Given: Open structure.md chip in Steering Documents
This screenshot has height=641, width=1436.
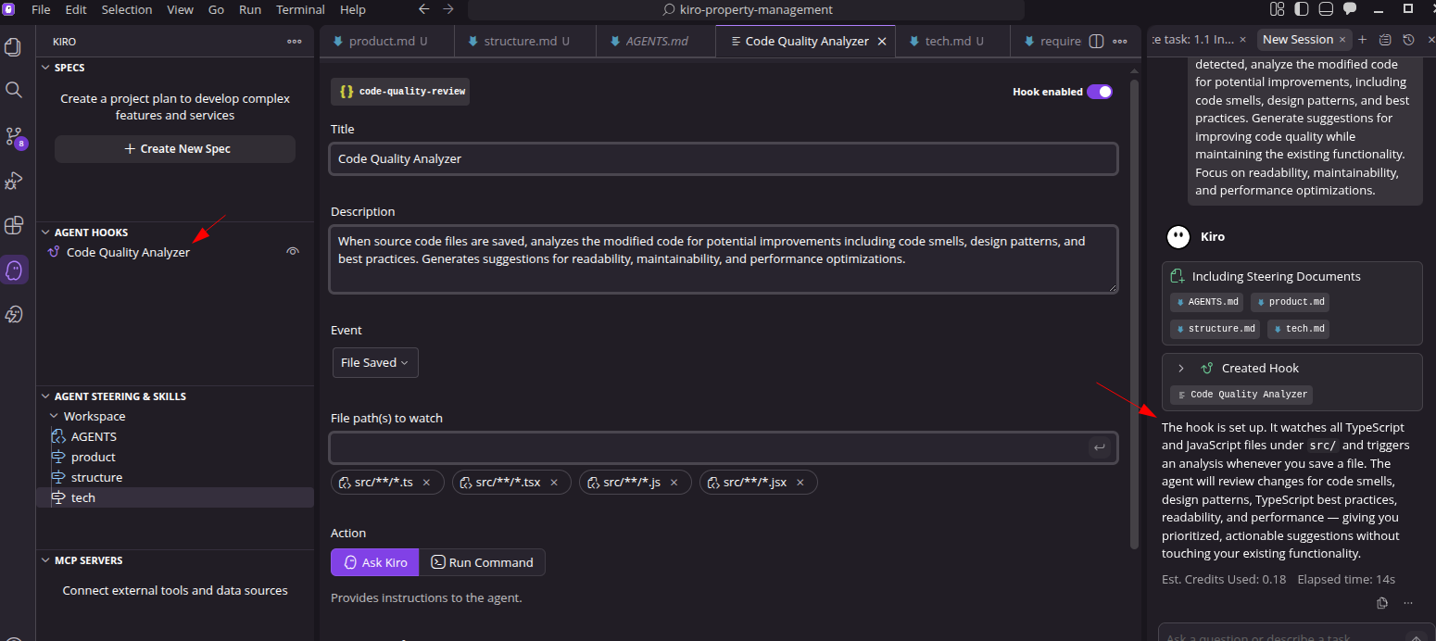Looking at the screenshot, I should tap(1215, 329).
